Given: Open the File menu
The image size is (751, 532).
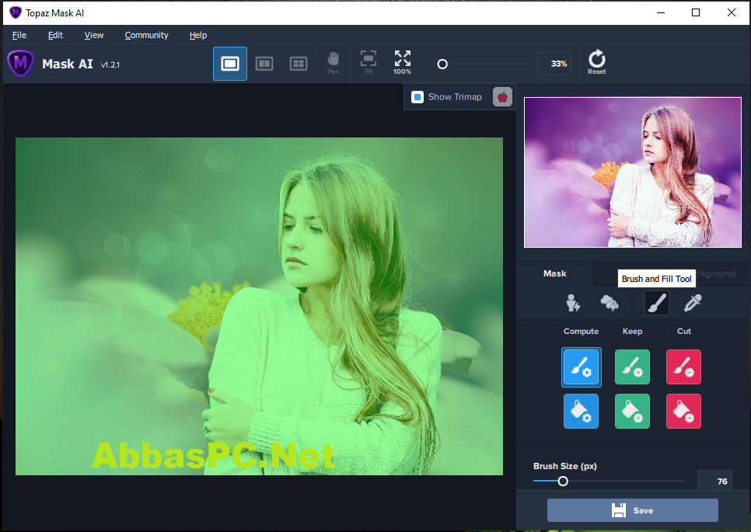Looking at the screenshot, I should (x=19, y=35).
